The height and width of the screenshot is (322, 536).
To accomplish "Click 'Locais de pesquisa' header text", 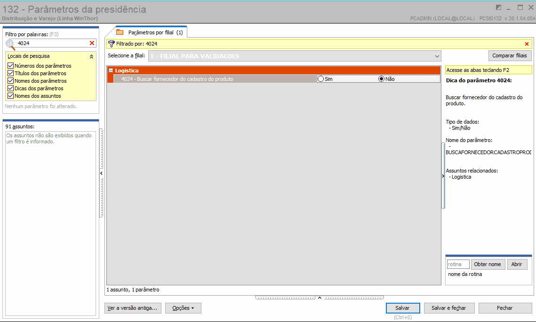I will [29, 56].
